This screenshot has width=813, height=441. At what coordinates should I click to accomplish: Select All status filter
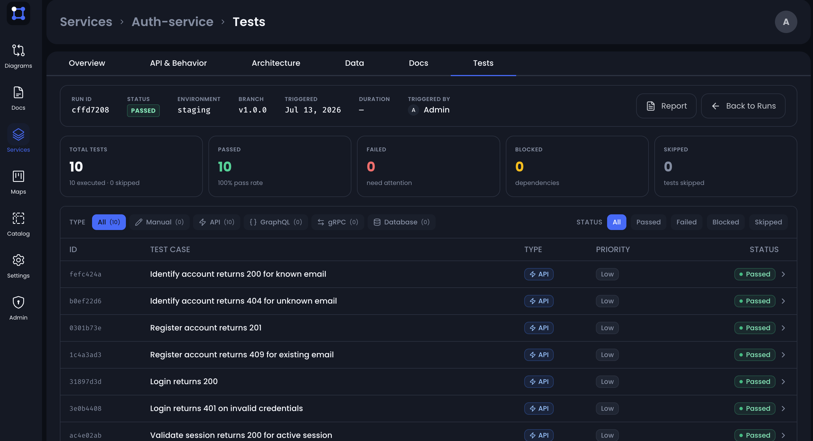click(616, 222)
